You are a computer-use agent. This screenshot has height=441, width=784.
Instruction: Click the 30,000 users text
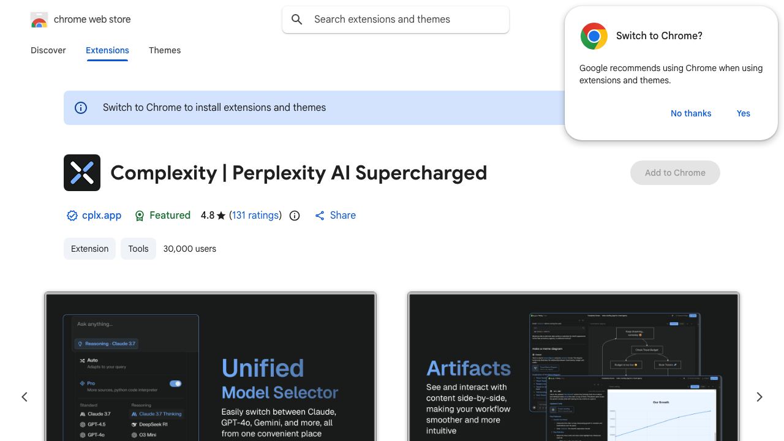[190, 249]
